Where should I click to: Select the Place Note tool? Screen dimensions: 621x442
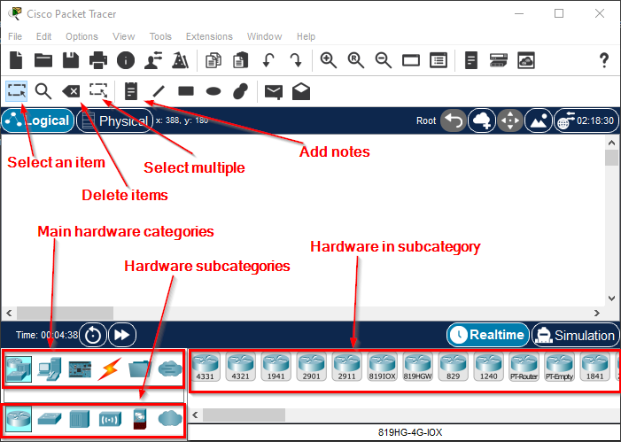point(131,90)
